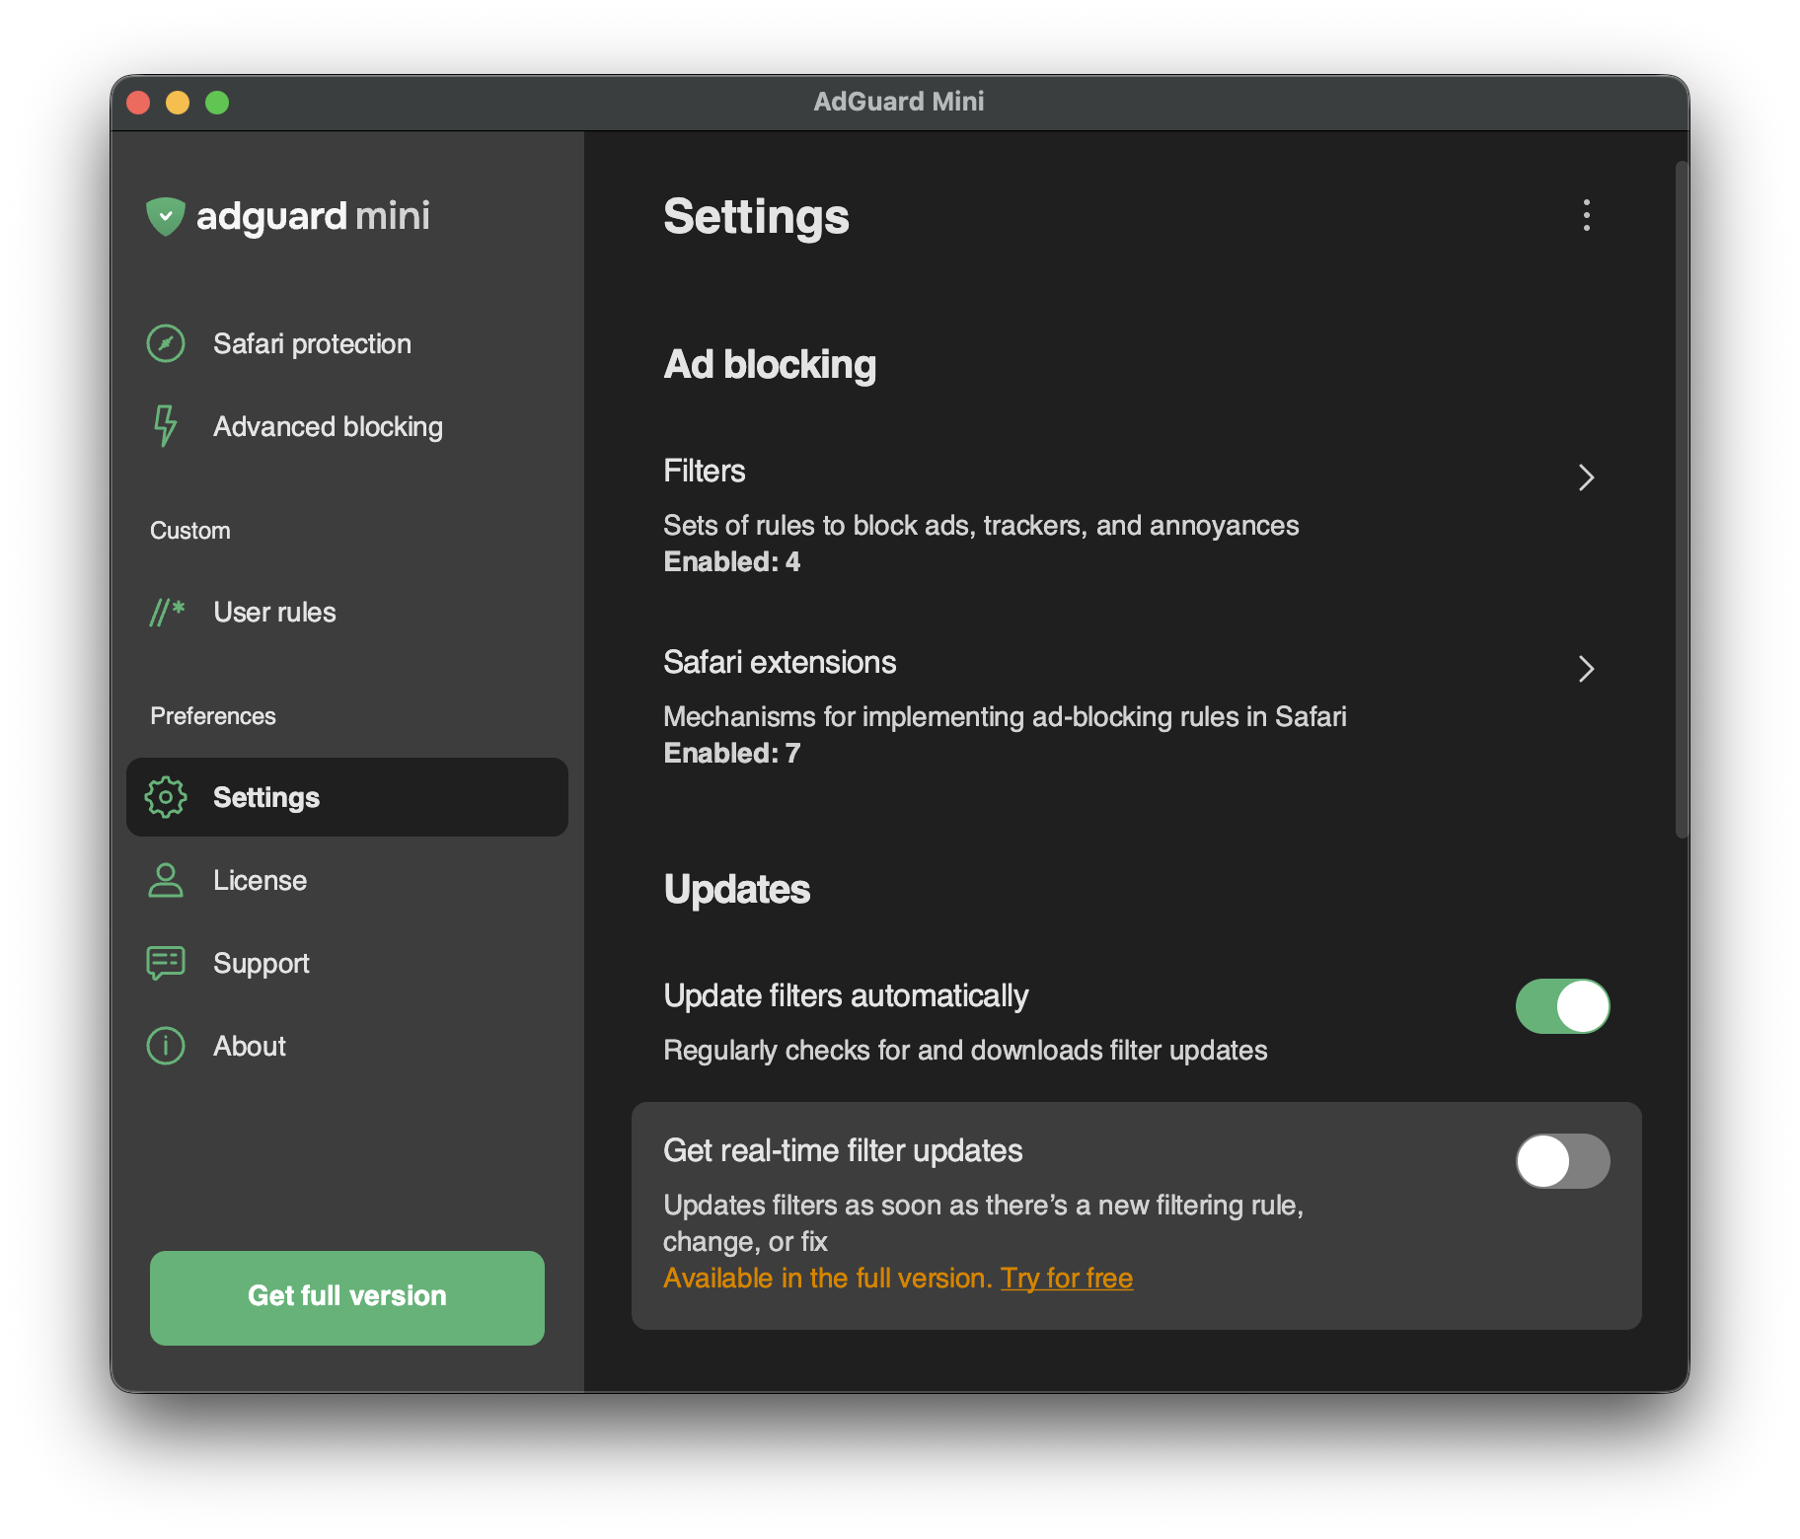Click the Try for free link
1800x1539 pixels.
pyautogui.click(x=1066, y=1278)
